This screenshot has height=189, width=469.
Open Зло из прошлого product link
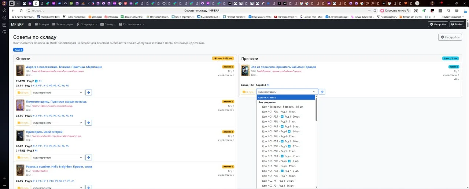pos(283,67)
